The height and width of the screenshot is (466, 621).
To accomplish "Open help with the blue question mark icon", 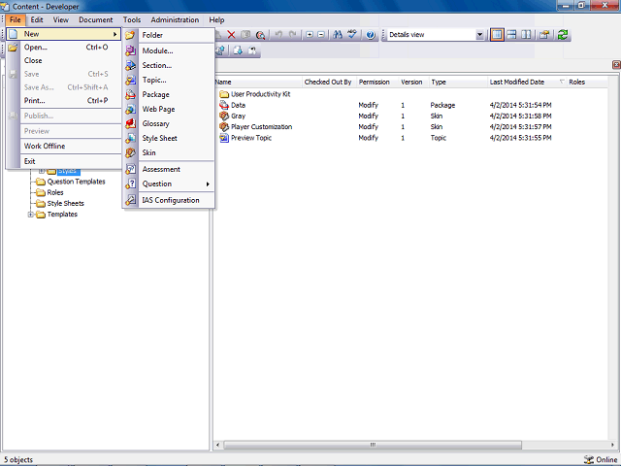I will [x=371, y=35].
